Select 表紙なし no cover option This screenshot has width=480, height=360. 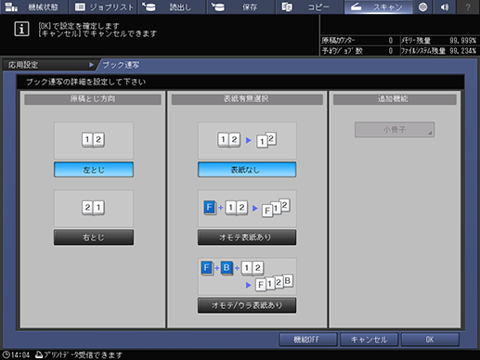pos(247,170)
